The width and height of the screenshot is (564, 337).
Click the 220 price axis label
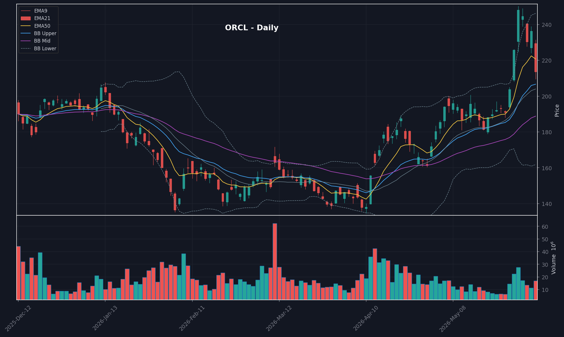547,61
